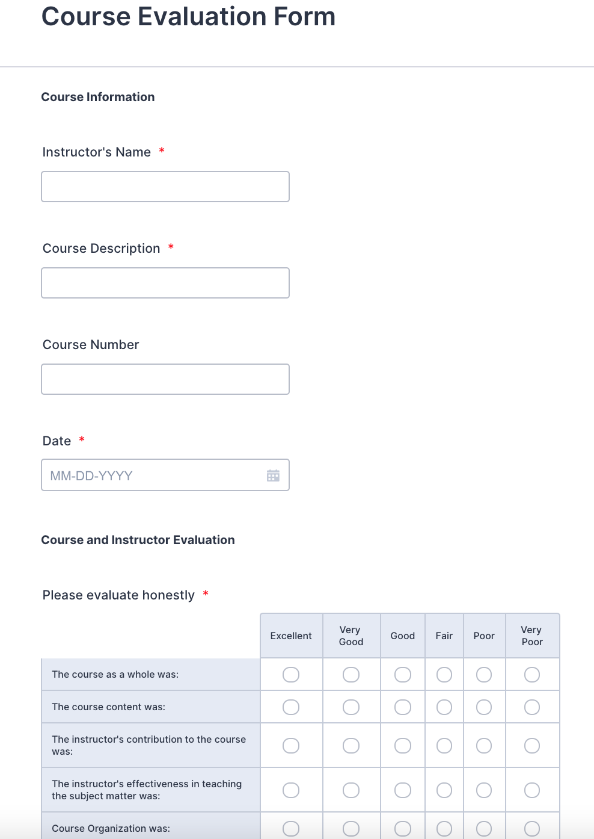Open the calendar date picker icon

pos(273,475)
